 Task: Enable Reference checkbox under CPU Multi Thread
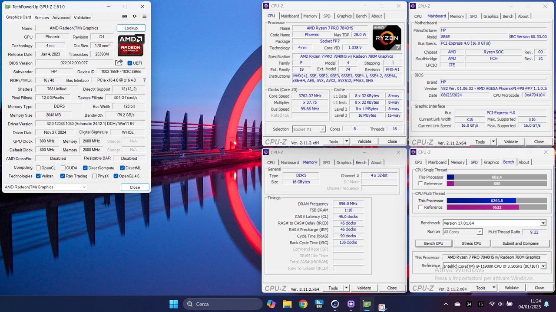click(420, 207)
